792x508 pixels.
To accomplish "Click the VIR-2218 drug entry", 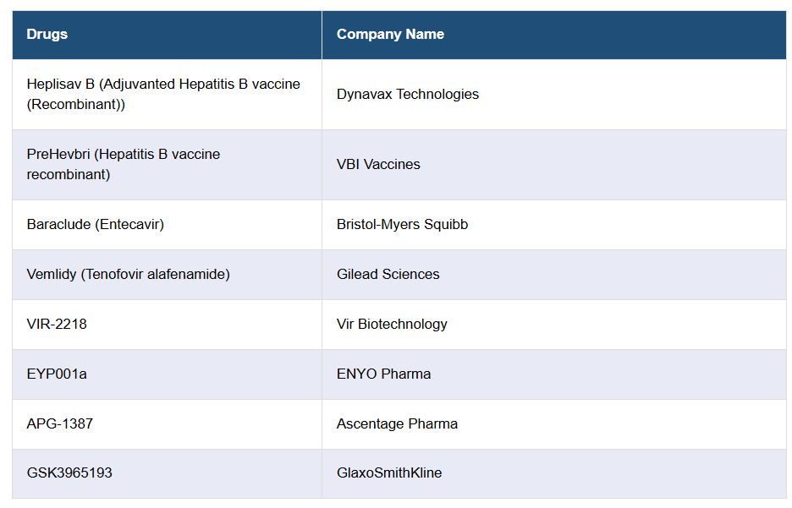I will (57, 325).
